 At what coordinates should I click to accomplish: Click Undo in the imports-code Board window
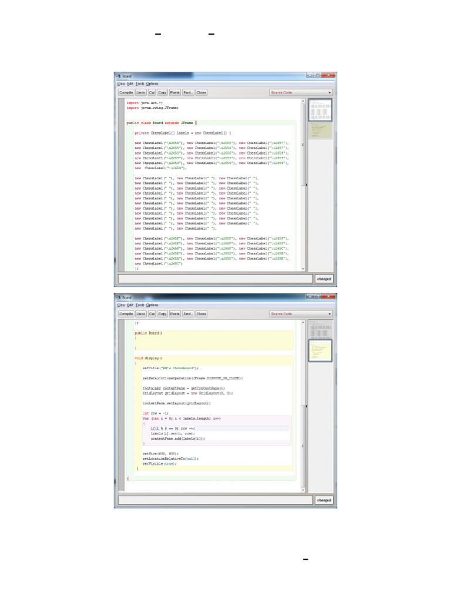pos(141,92)
